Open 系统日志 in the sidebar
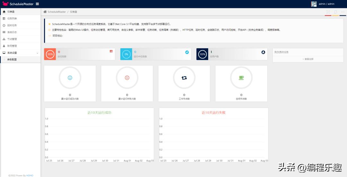Image resolution: width=347 pixels, height=177 pixels. click(x=20, y=32)
